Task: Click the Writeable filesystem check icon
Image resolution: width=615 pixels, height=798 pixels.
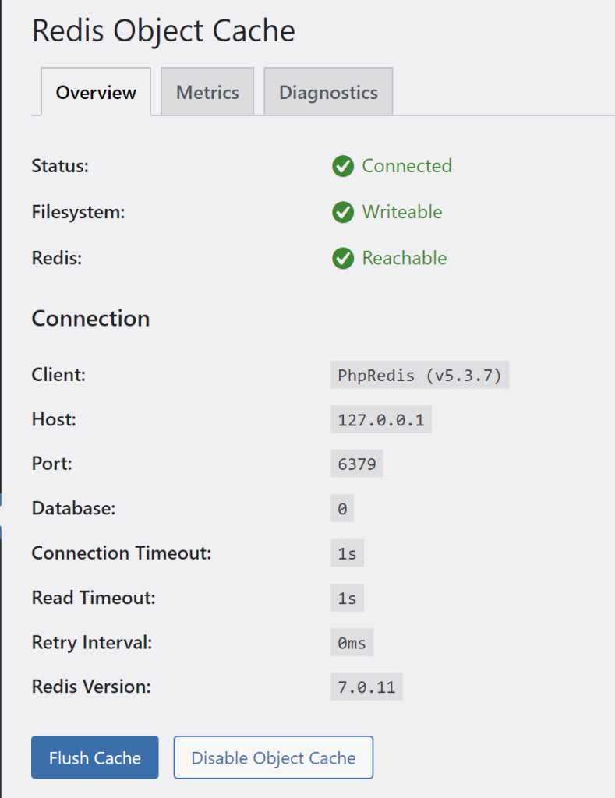Action: tap(343, 212)
